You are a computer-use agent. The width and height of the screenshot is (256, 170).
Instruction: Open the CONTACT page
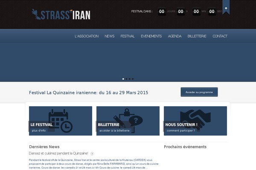click(220, 36)
